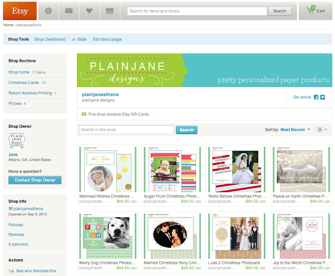
Task: Click Sugar Plum Christmas Photo title link
Action: (172, 196)
